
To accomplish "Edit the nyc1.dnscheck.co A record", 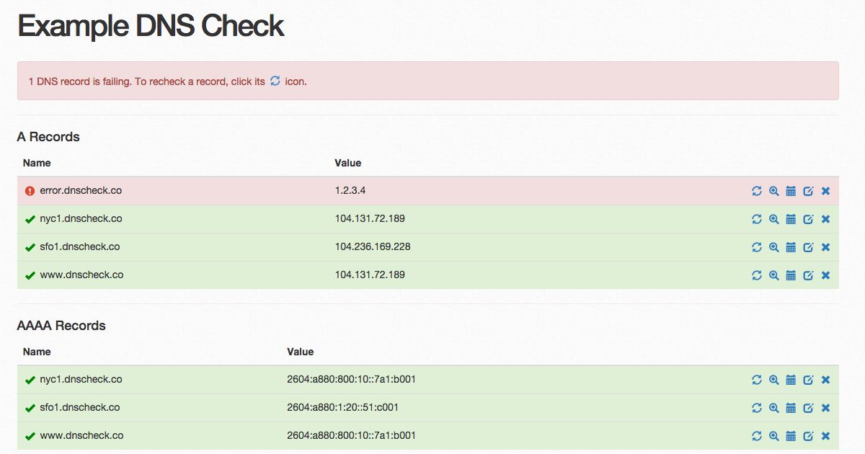I will (809, 219).
